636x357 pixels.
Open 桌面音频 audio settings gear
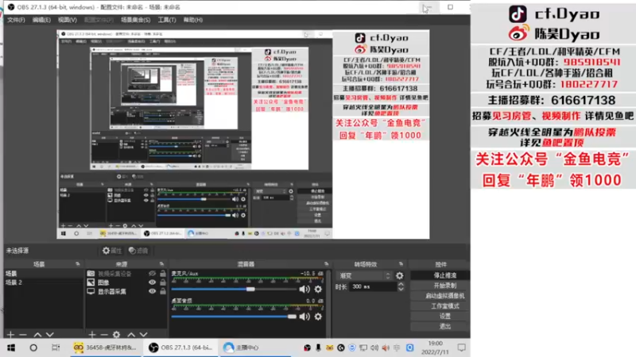tap(318, 317)
